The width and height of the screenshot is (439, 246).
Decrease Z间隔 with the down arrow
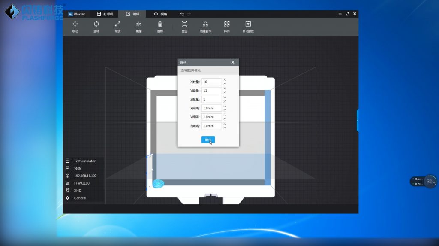coord(225,128)
